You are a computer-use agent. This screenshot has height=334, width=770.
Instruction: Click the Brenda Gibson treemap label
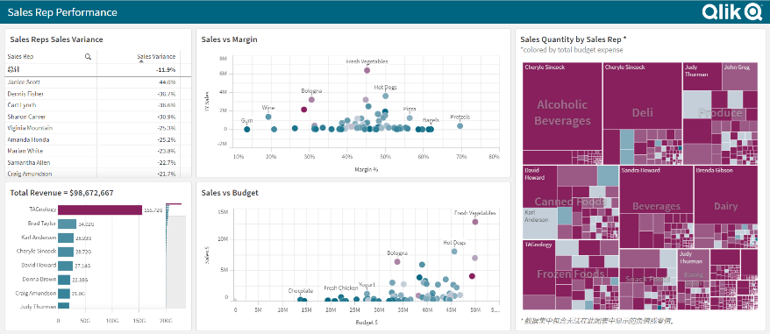coord(715,170)
